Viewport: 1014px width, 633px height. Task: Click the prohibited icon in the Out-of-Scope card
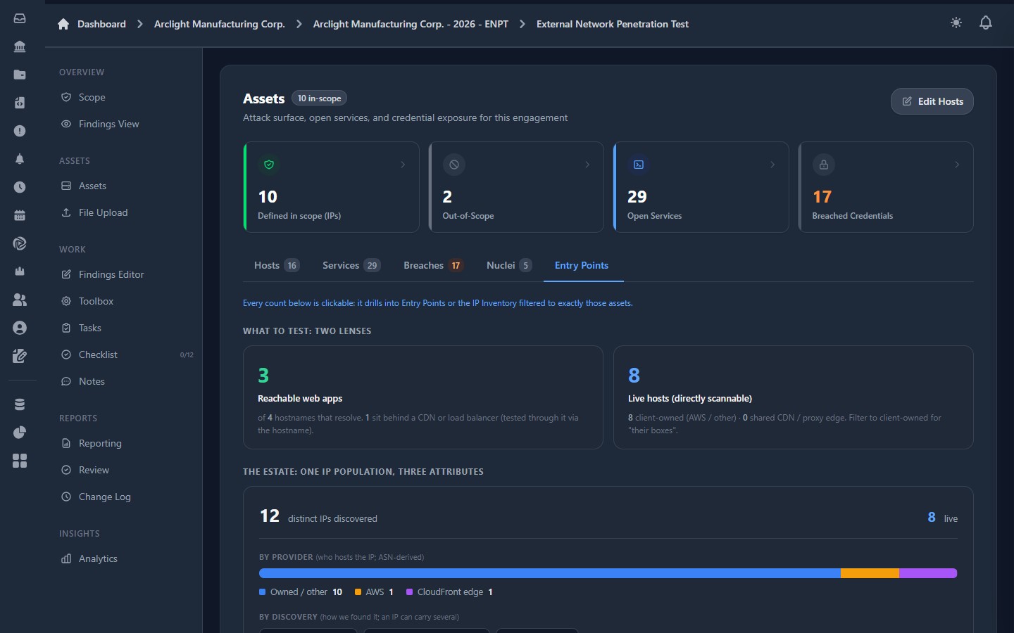coord(454,165)
